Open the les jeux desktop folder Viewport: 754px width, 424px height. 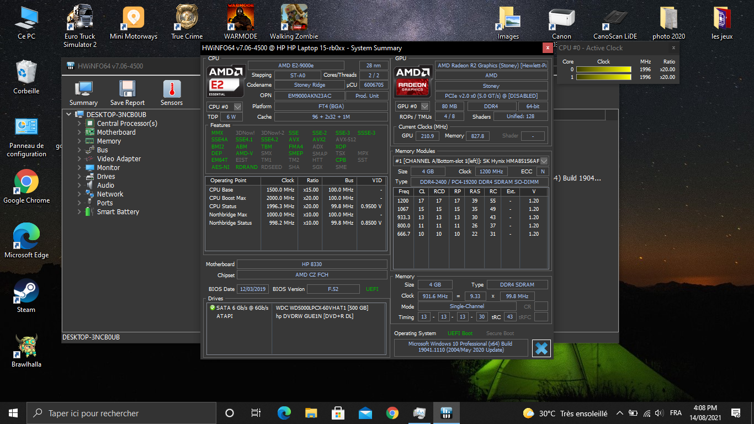coord(722,23)
